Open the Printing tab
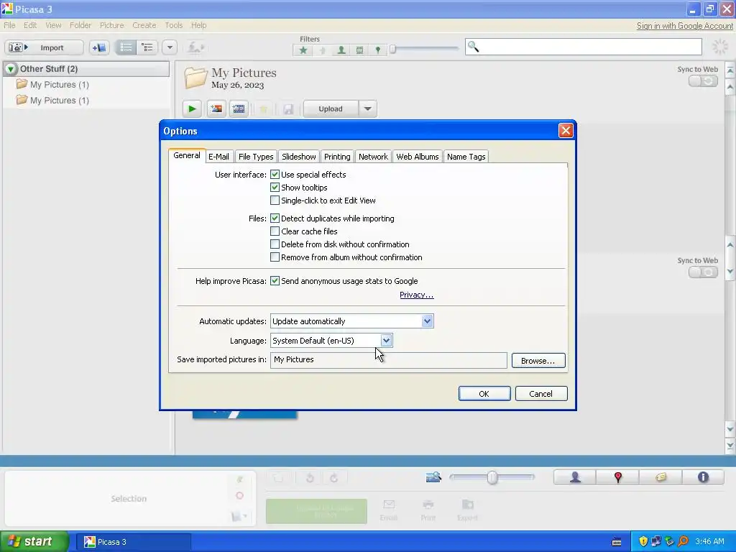 click(x=337, y=157)
